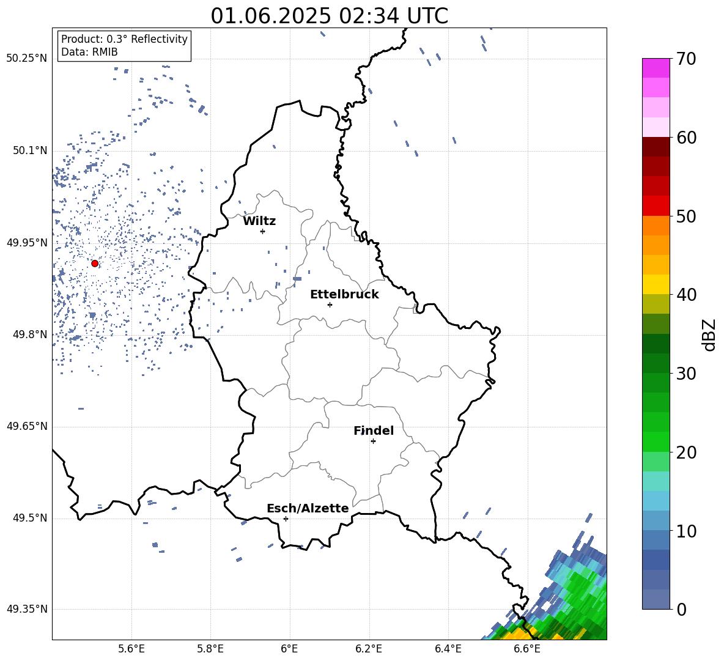The width and height of the screenshot is (724, 661).
Task: Click the Wiltz station cross marker
Action: click(x=263, y=231)
